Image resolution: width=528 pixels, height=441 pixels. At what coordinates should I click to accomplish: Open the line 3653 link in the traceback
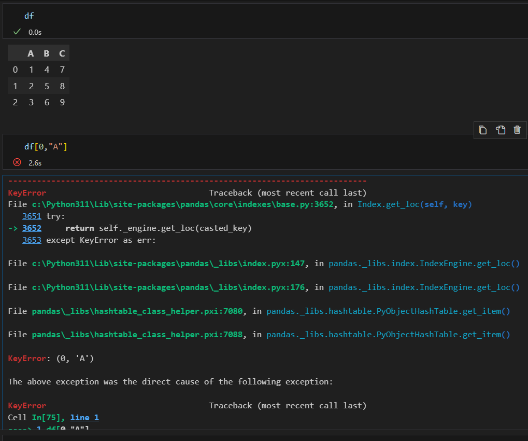click(32, 240)
